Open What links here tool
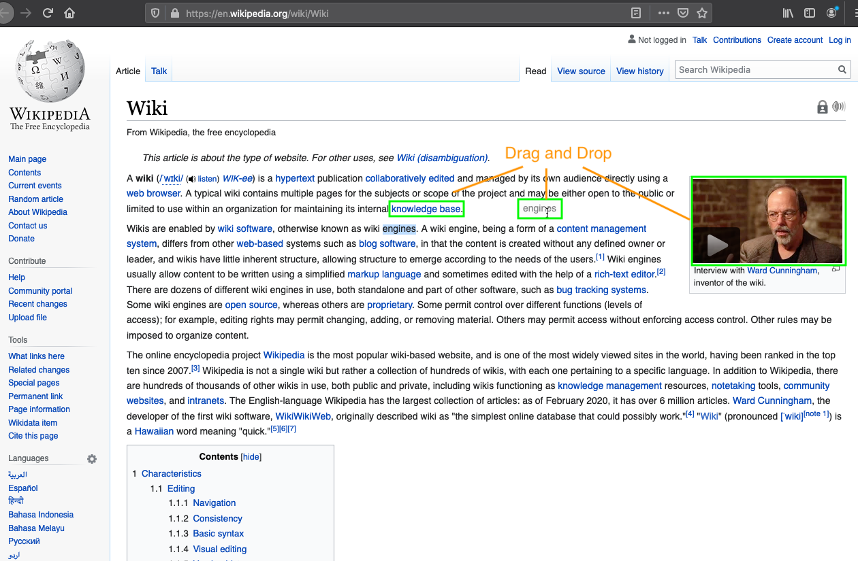The height and width of the screenshot is (561, 858). click(x=36, y=356)
